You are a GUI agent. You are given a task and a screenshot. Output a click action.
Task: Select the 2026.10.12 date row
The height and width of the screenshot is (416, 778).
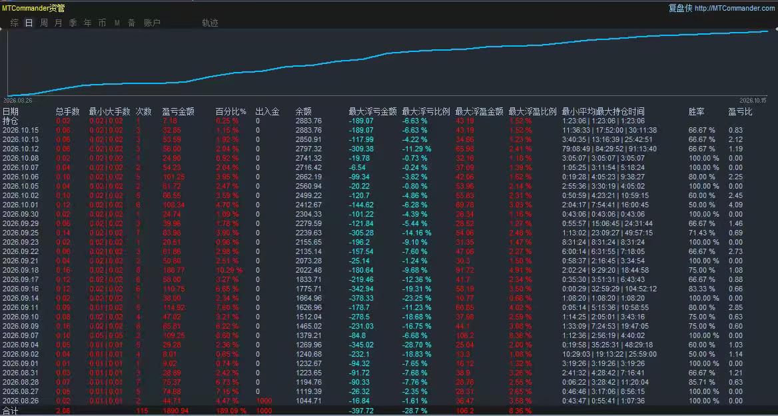(21, 149)
